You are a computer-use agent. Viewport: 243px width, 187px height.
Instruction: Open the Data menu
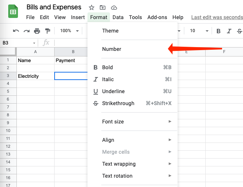tap(118, 17)
